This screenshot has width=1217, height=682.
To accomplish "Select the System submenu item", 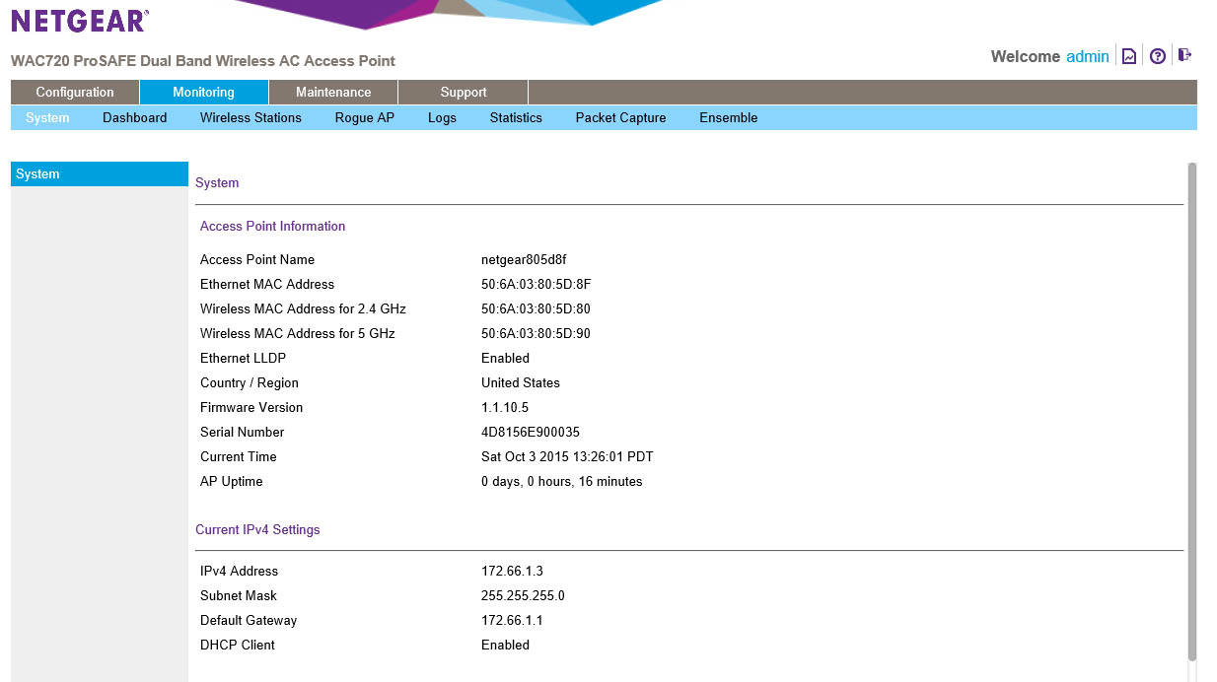I will point(47,117).
